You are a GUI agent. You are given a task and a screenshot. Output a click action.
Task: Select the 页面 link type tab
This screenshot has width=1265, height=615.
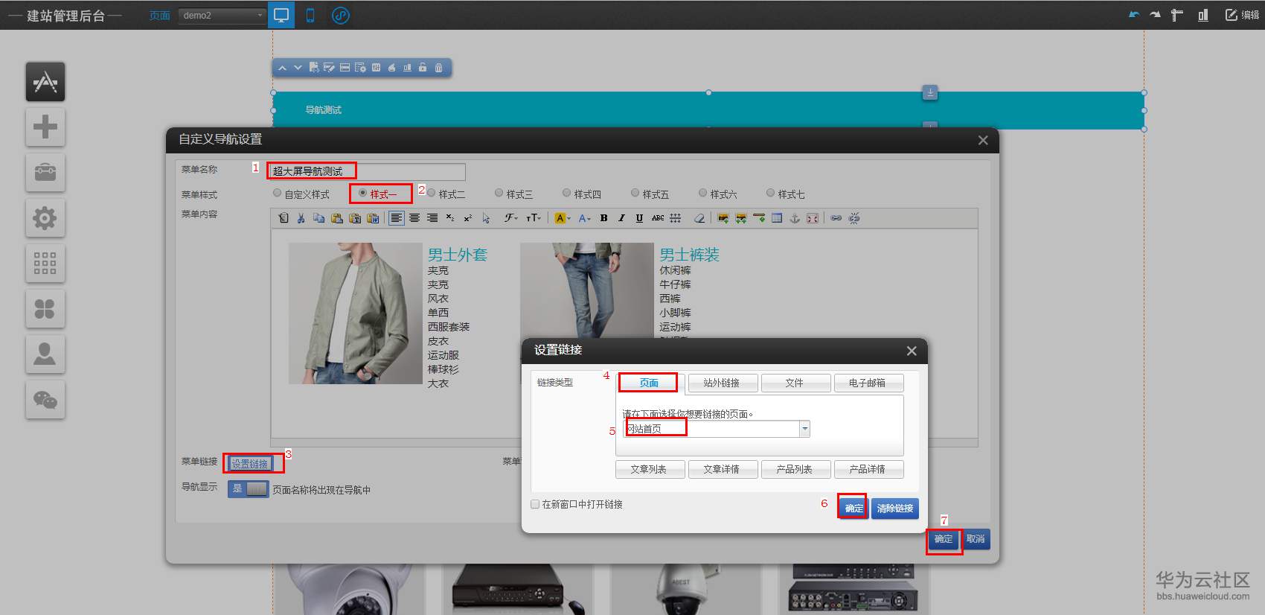point(649,383)
